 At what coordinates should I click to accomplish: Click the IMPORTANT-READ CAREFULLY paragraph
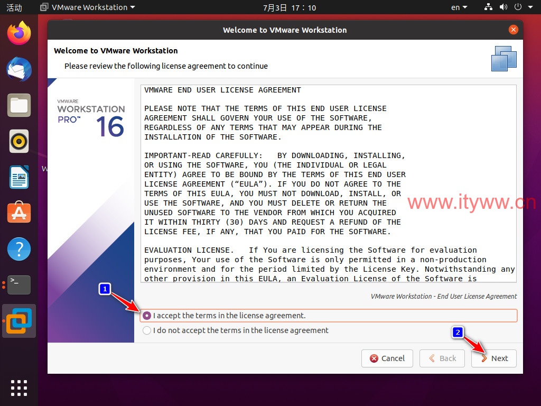coord(275,193)
